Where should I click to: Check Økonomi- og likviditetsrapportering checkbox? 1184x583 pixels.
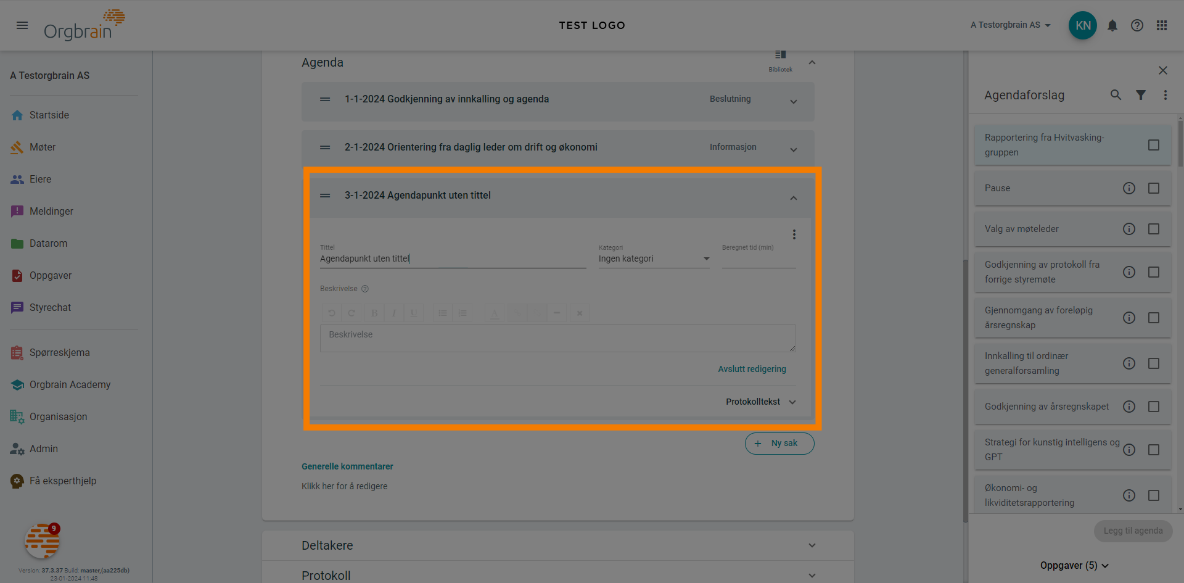(x=1154, y=495)
